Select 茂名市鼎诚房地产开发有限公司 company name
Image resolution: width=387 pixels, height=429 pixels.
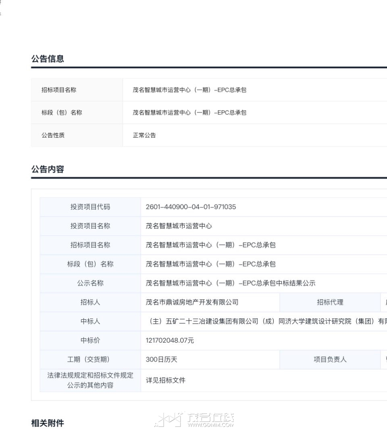192,302
